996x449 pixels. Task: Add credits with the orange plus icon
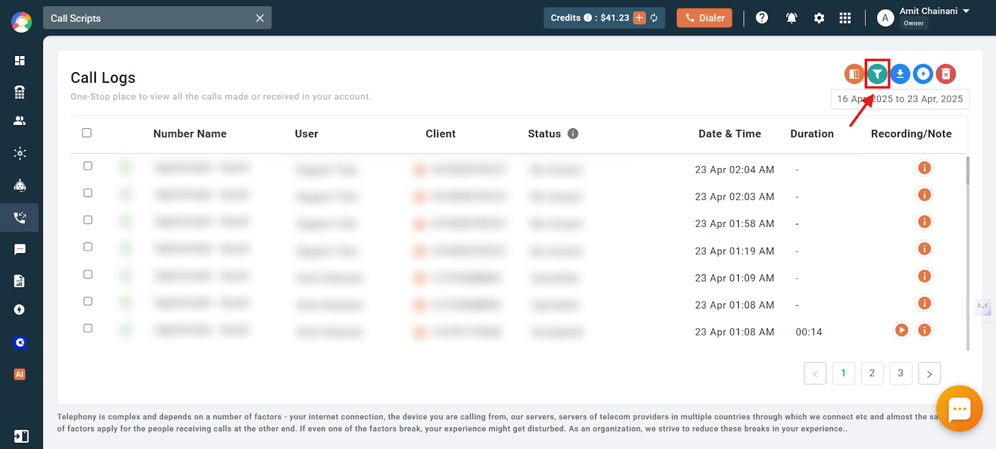(x=639, y=17)
